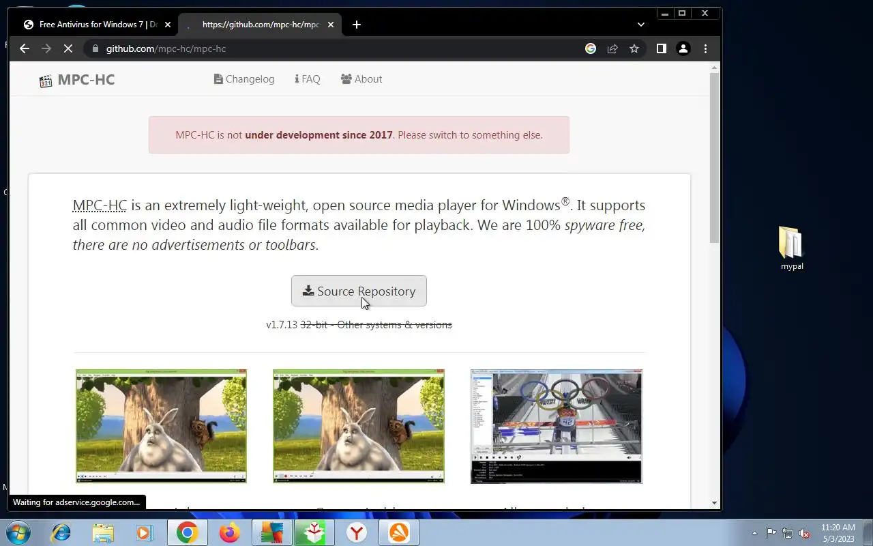Viewport: 873px width, 546px height.
Task: Toggle the Chrome side panel icon
Action: click(661, 48)
